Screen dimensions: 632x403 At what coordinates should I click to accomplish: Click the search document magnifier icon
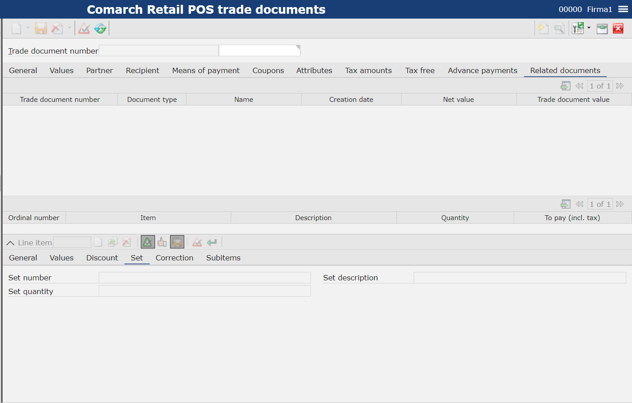click(x=560, y=29)
